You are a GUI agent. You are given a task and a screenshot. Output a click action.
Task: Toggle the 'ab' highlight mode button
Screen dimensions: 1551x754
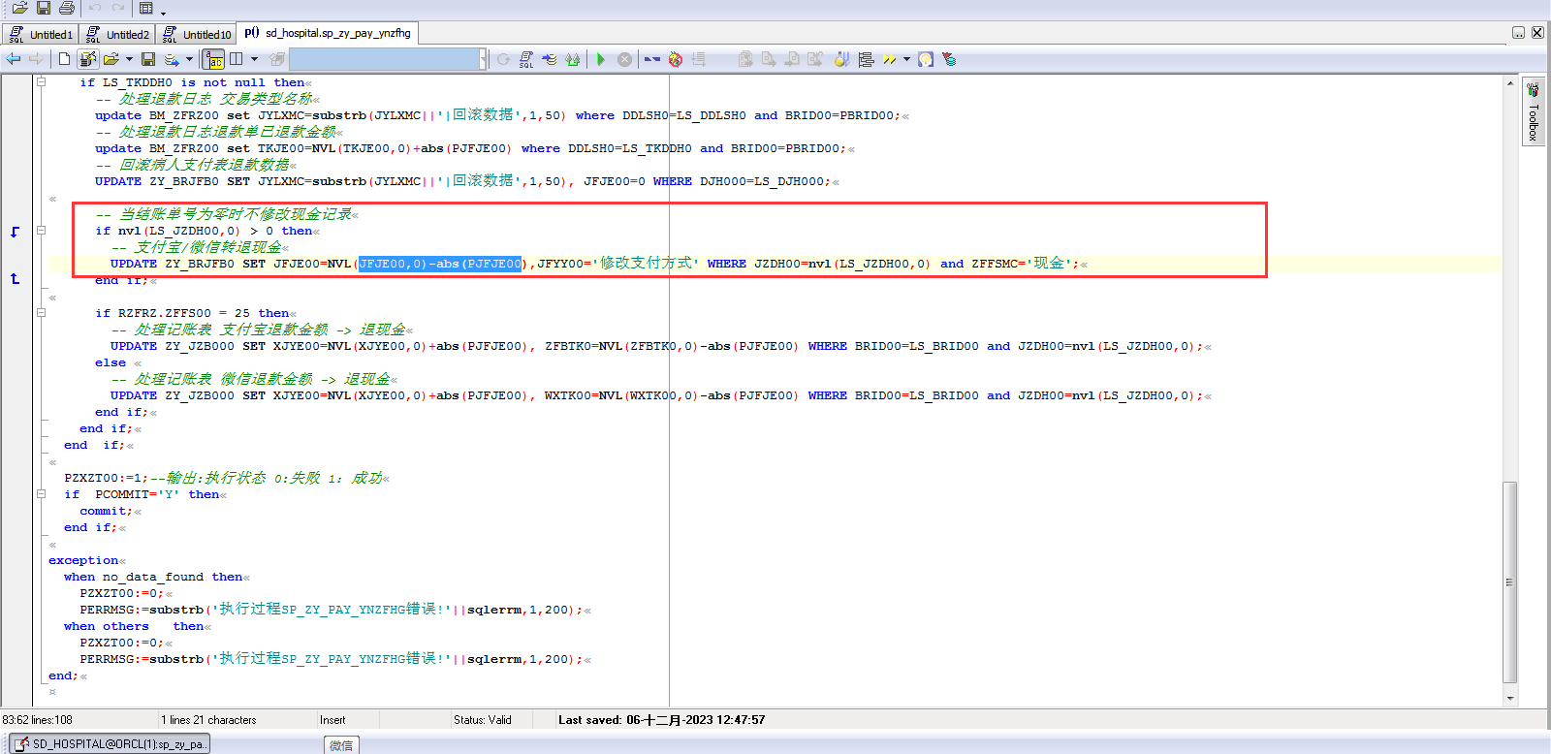(x=214, y=59)
